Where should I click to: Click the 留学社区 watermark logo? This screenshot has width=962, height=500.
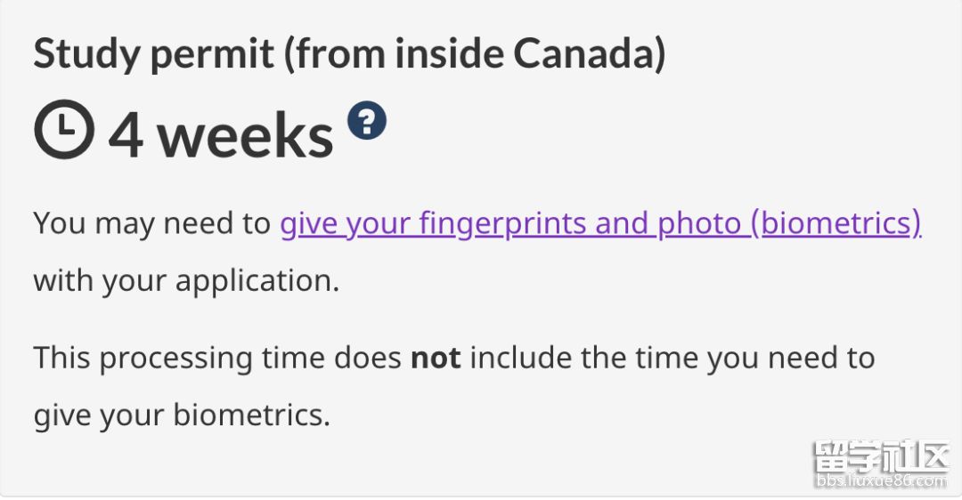pos(880,459)
